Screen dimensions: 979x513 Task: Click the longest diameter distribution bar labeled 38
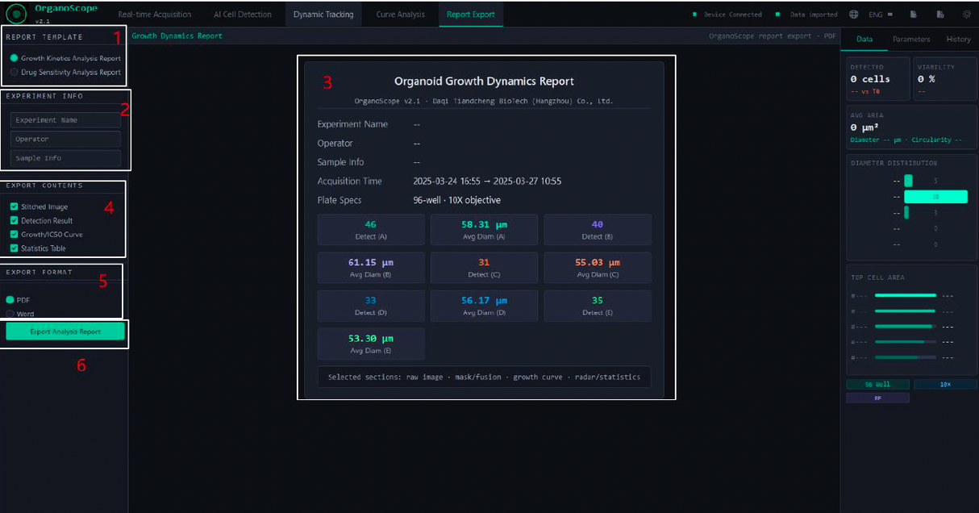935,196
